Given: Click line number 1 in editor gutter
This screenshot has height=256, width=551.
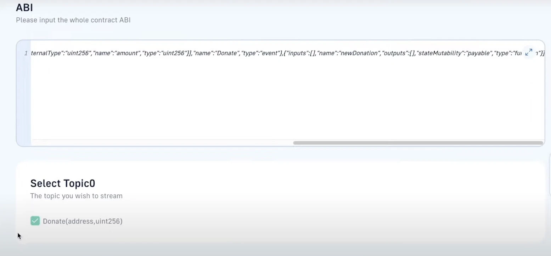Looking at the screenshot, I should click(x=26, y=53).
